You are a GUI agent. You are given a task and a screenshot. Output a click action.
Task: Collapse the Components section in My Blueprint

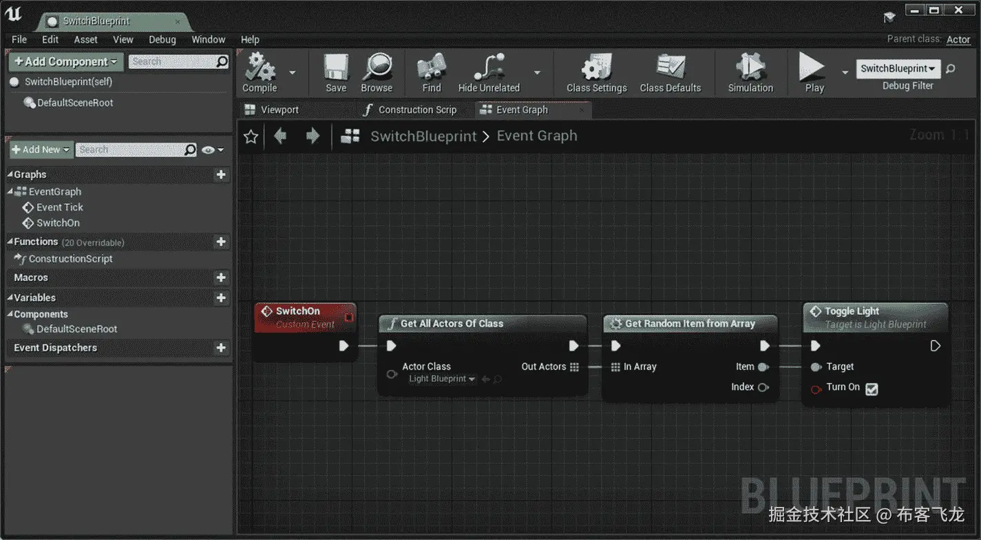[10, 314]
